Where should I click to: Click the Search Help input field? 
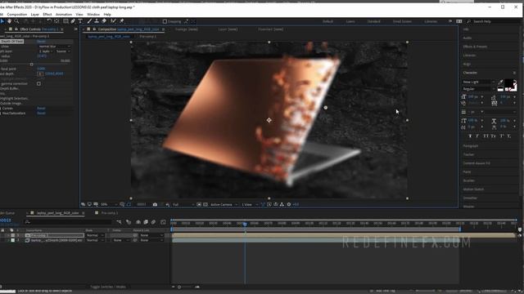tap(494, 21)
